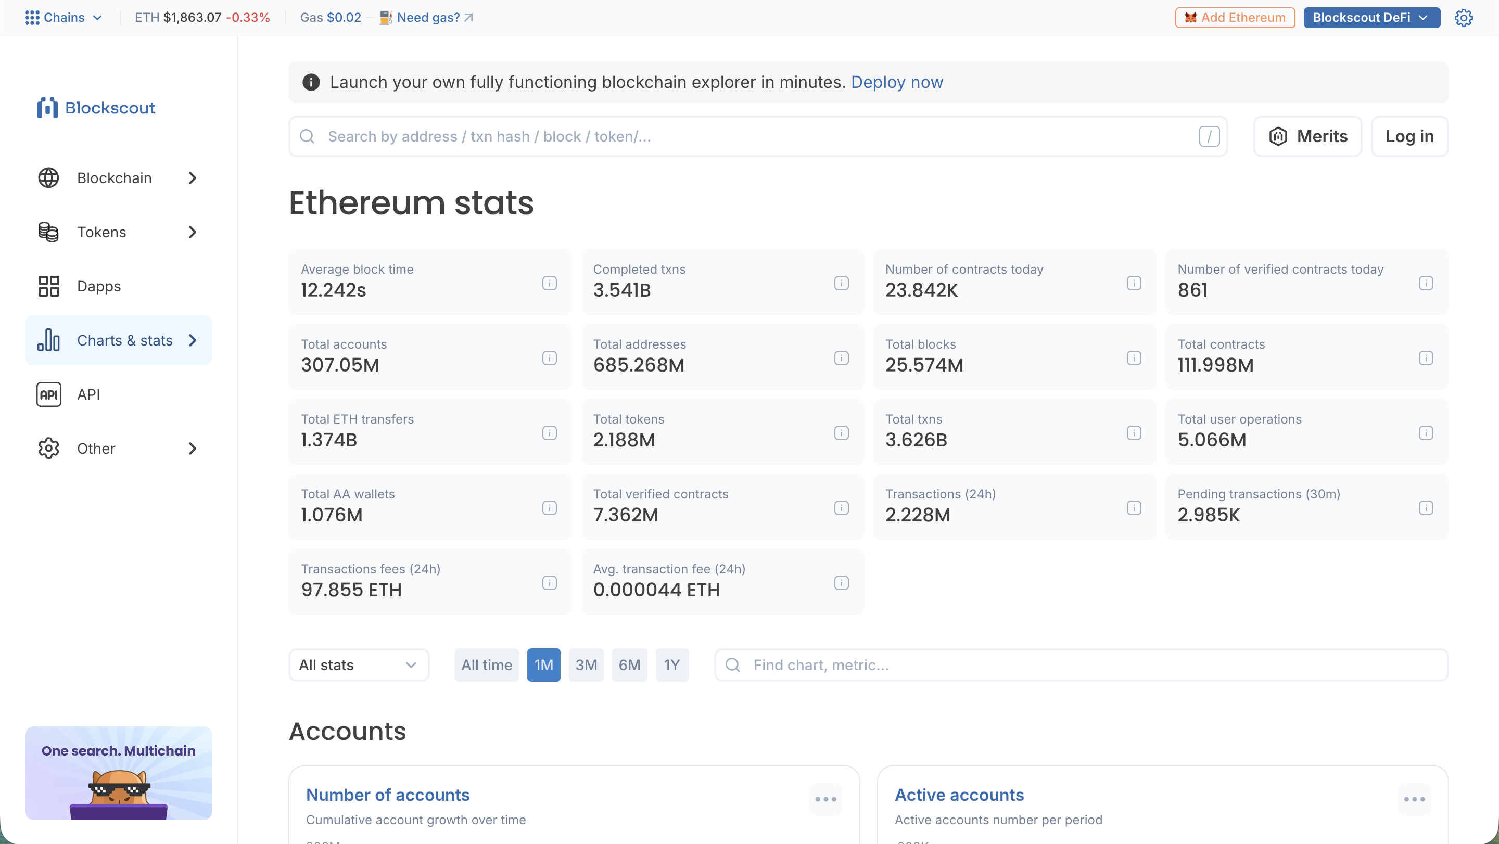Show info for Number of verified contracts today

1426,283
